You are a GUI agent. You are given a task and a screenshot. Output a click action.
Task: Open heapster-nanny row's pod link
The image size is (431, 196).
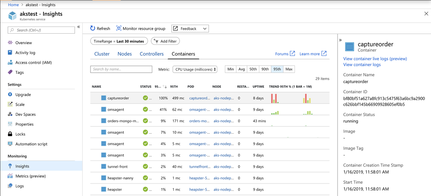click(199, 178)
